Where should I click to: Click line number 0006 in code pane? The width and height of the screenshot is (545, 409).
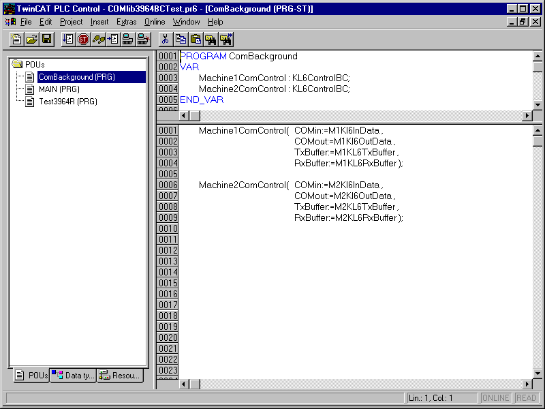tap(168, 185)
